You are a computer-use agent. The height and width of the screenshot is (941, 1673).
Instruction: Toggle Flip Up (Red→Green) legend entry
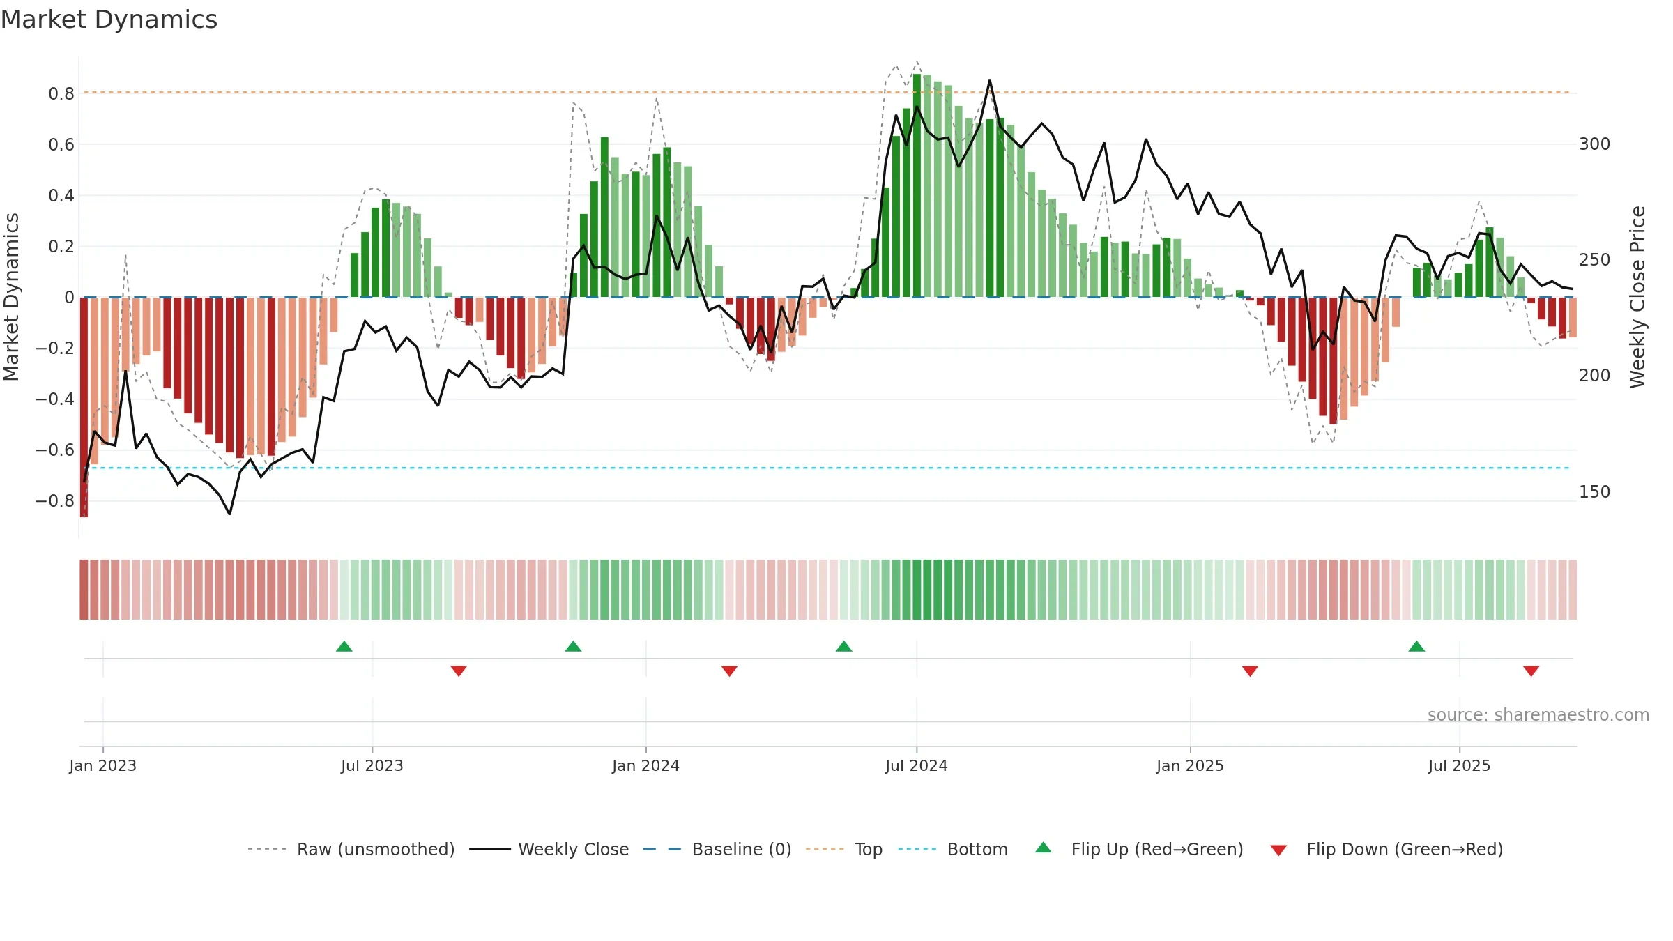pyautogui.click(x=1139, y=849)
